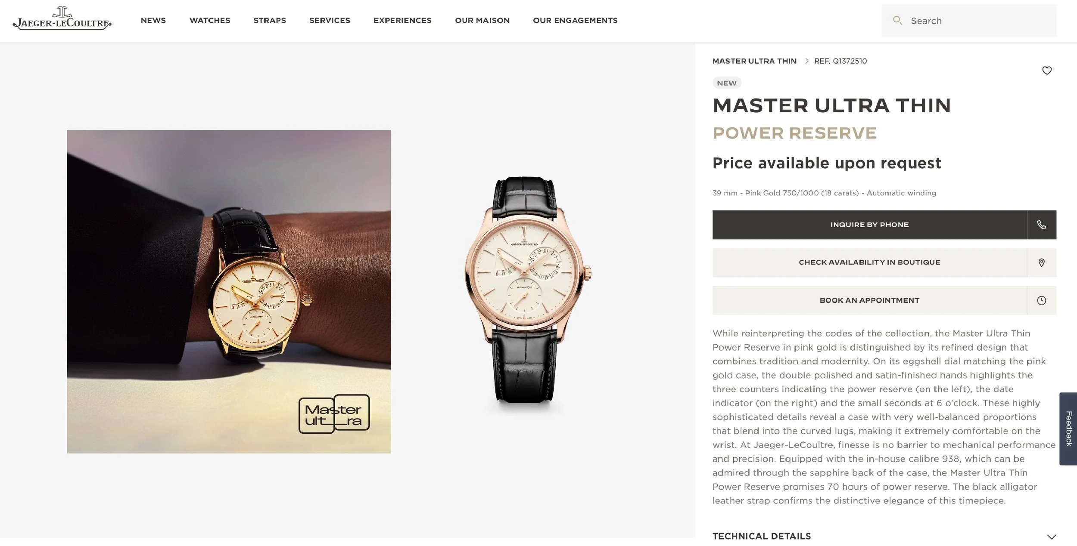Screen dimensions: 1077x546
Task: Open the Feedback side tab
Action: pyautogui.click(x=1068, y=429)
